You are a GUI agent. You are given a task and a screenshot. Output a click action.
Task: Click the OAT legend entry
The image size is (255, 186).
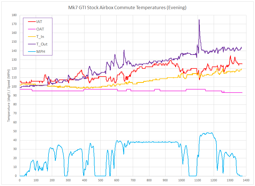[36, 29]
